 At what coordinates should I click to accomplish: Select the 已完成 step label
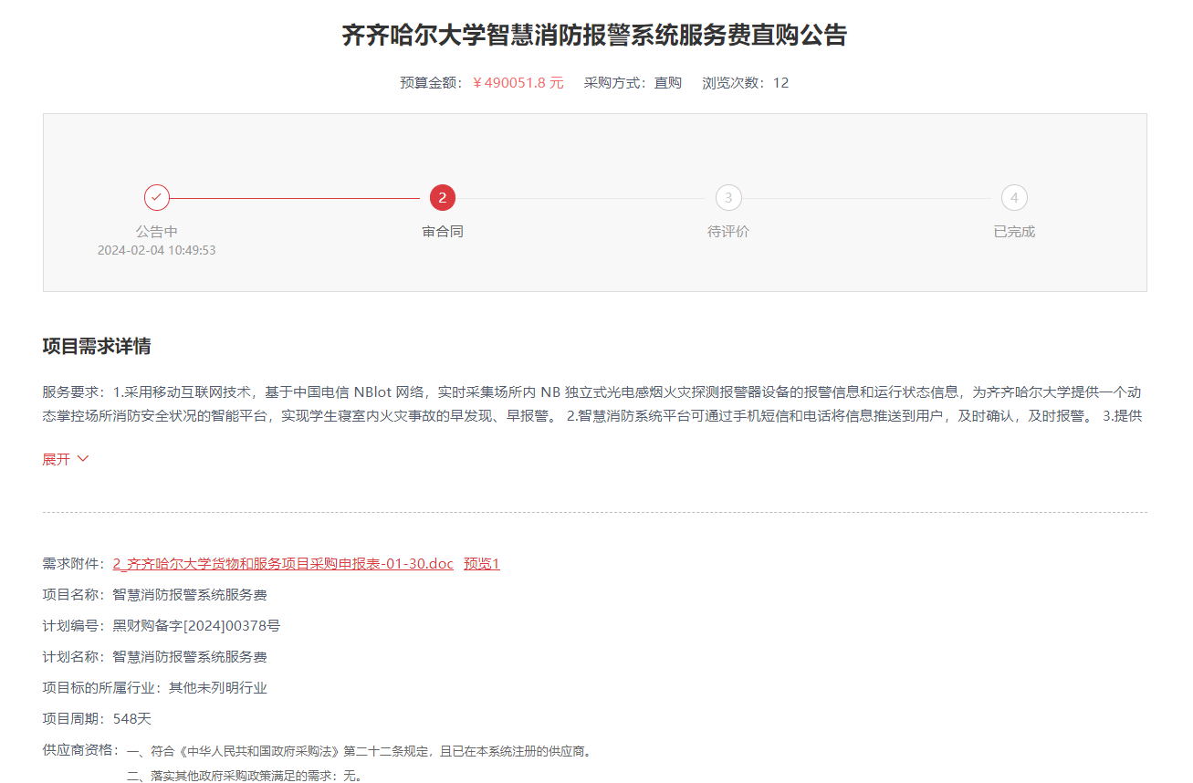tap(1014, 232)
